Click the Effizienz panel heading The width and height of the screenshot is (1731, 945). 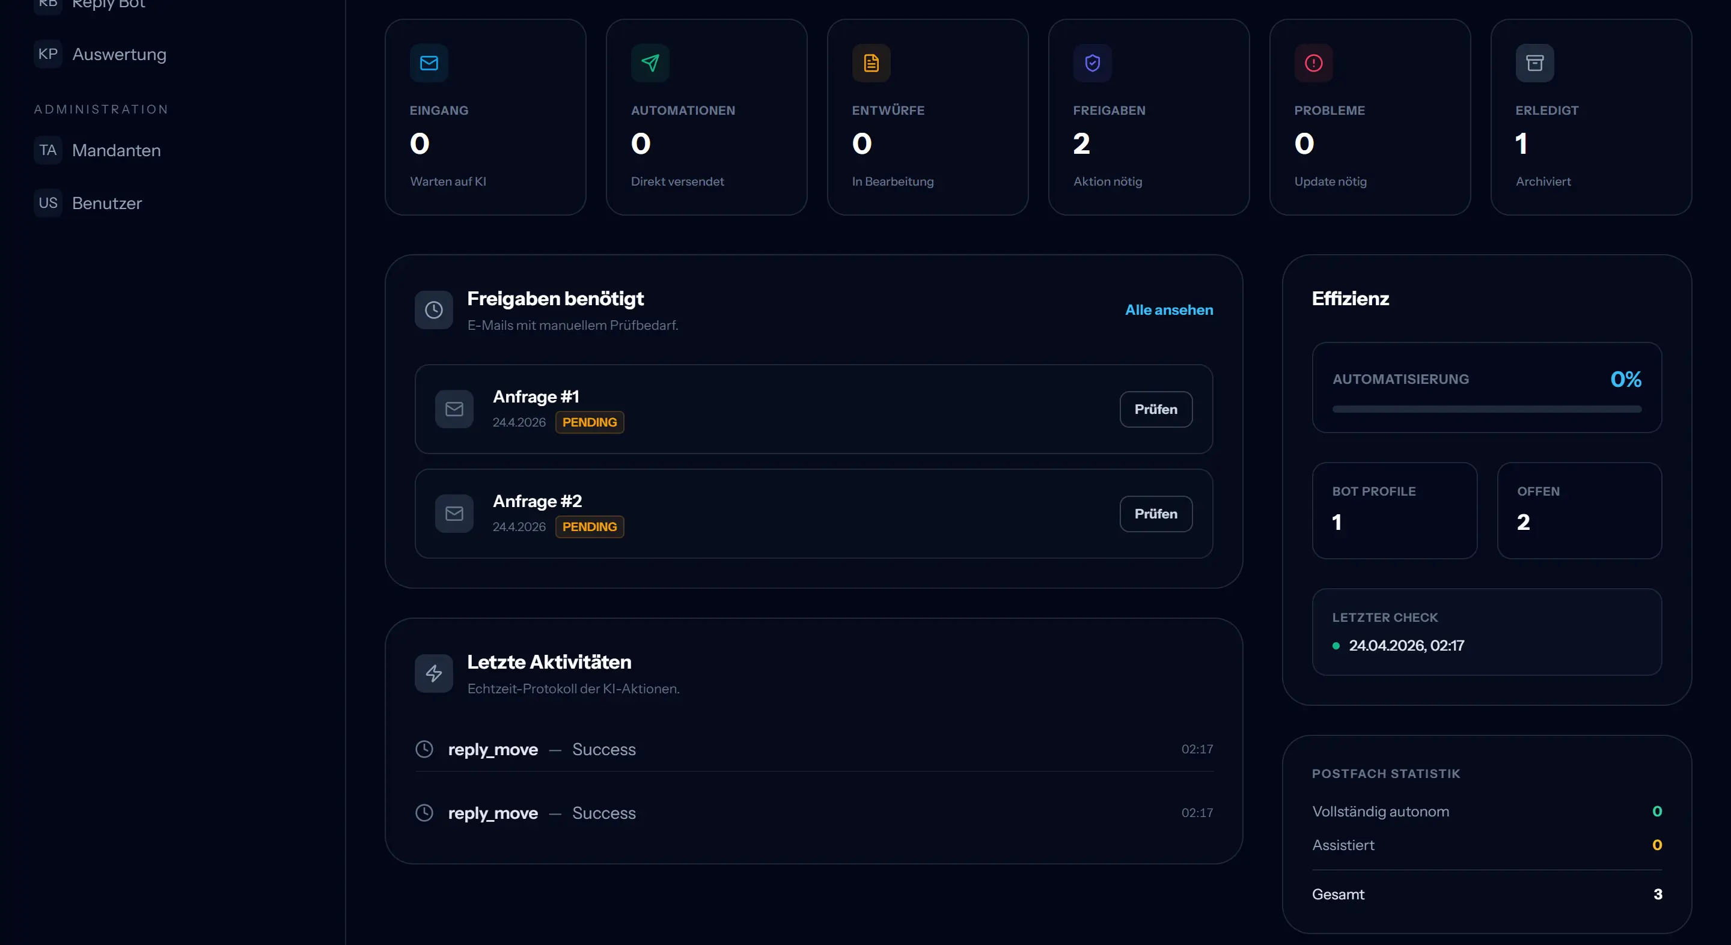click(x=1350, y=299)
